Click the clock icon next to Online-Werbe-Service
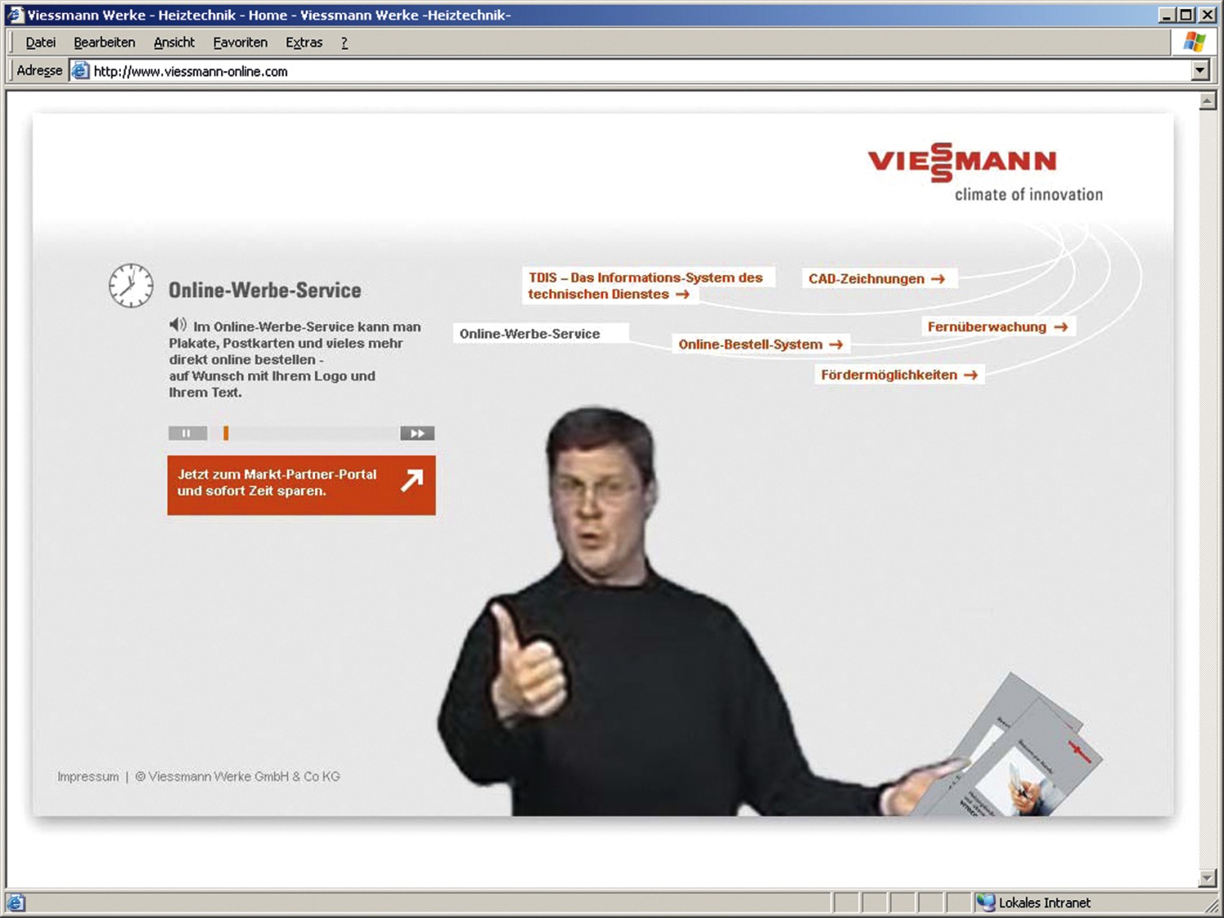 pyautogui.click(x=131, y=286)
